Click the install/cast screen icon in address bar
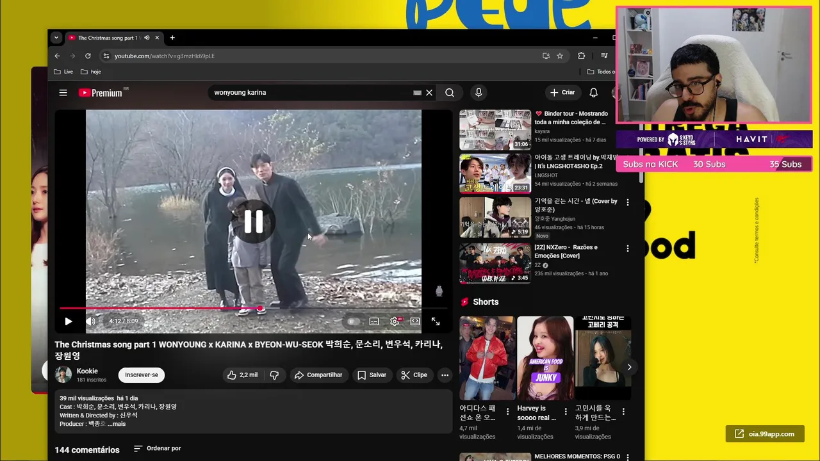Viewport: 820px width, 461px height. (x=546, y=56)
